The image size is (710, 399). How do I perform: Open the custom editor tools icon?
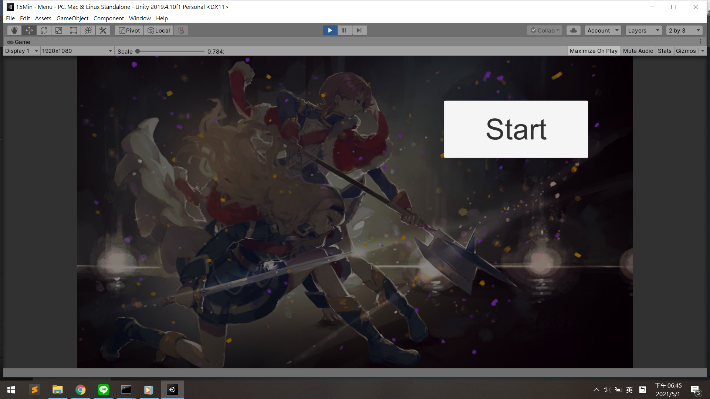click(x=103, y=30)
